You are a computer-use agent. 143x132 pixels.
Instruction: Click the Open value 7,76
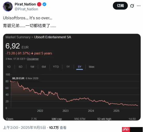34,119
